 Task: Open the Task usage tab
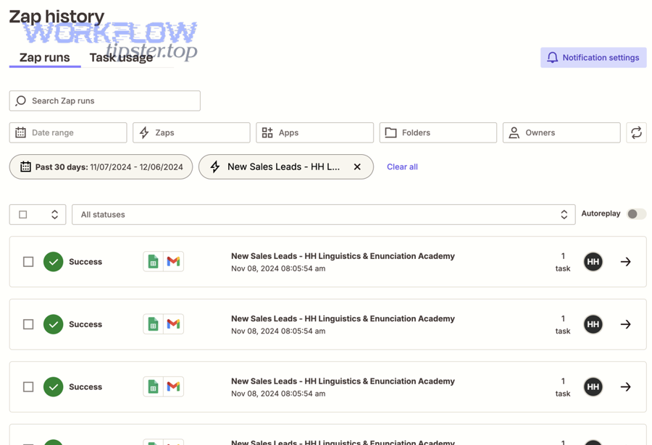121,57
